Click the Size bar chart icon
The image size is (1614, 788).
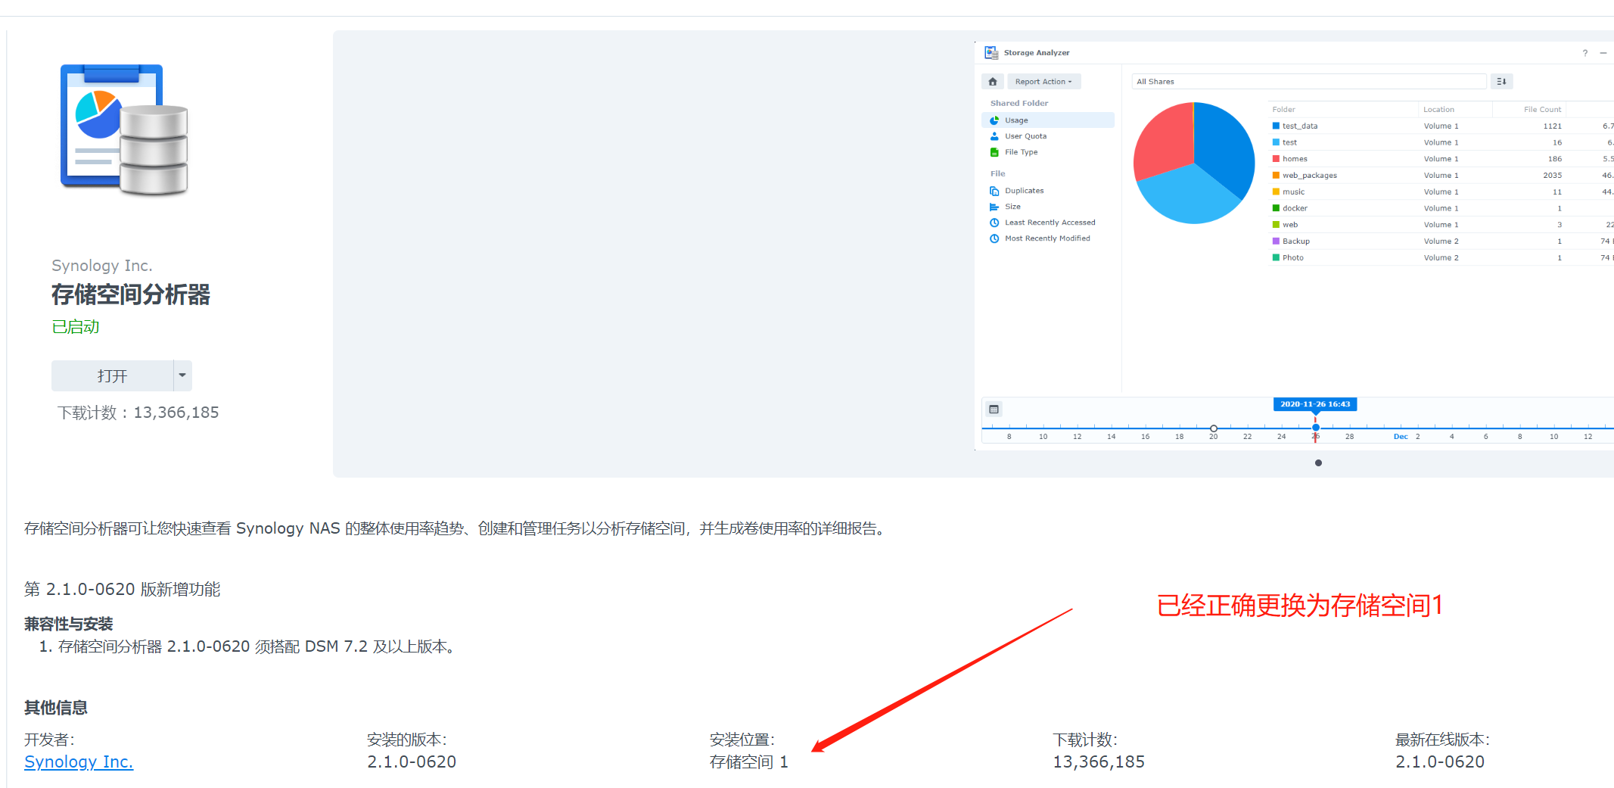(994, 207)
